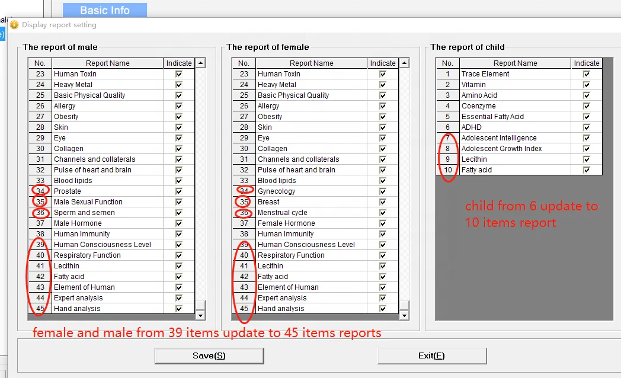The image size is (621, 378).
Task: Click the Report Name column header of male list
Action: pos(107,63)
